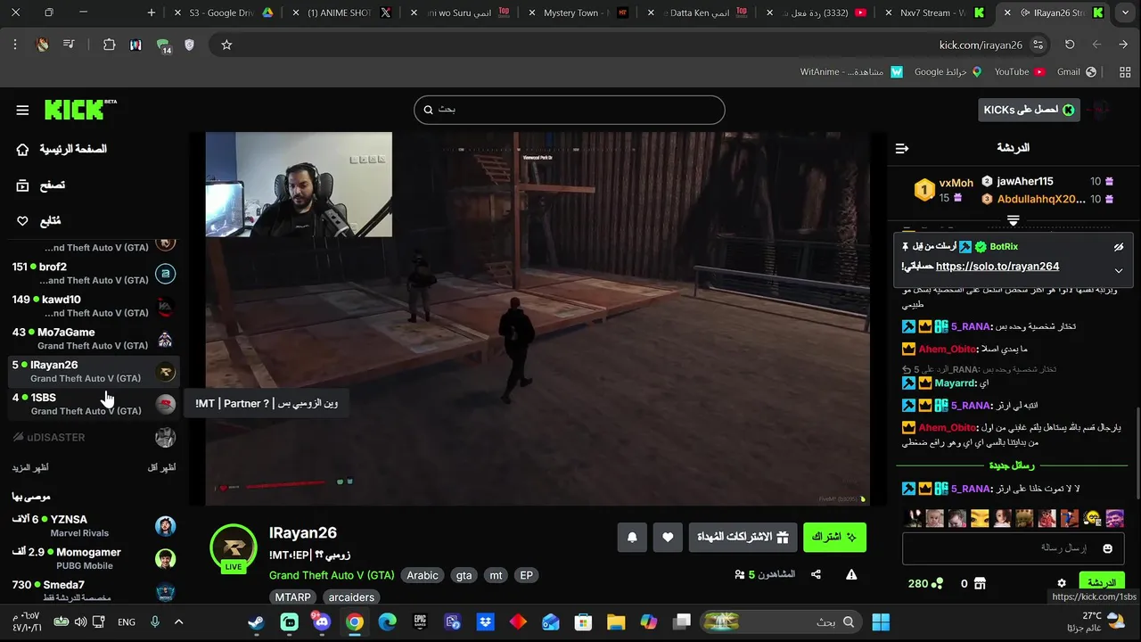
Task: Open recommended YZNSA channel
Action: pos(94,525)
